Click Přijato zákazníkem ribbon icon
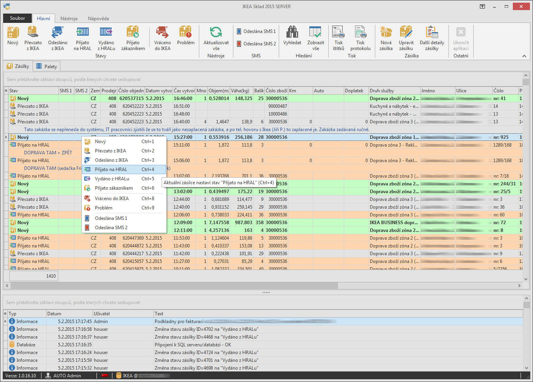Screen dimensions: 533x382 point(133,38)
